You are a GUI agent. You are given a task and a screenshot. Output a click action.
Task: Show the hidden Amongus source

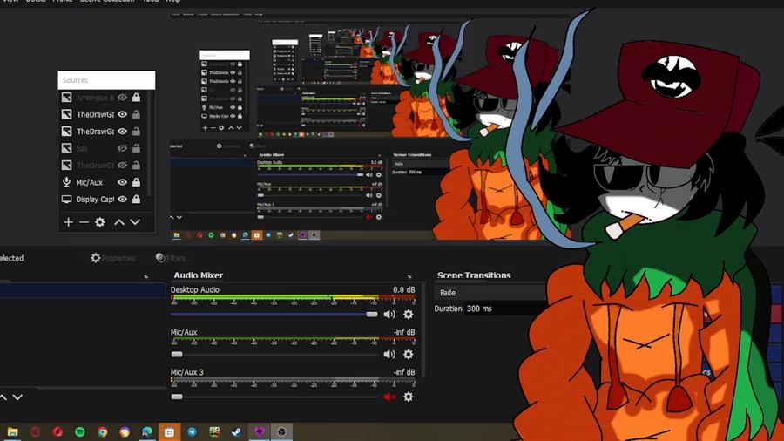point(122,97)
